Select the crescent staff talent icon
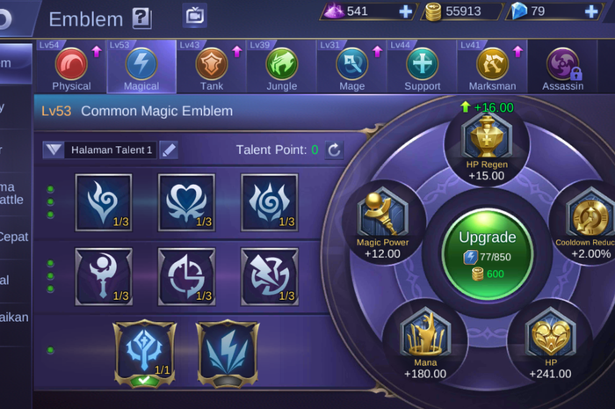Image resolution: width=615 pixels, height=409 pixels. point(104,276)
